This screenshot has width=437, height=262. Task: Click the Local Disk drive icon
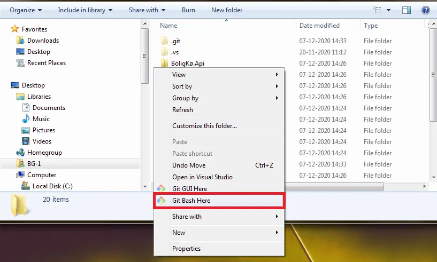pos(26,186)
